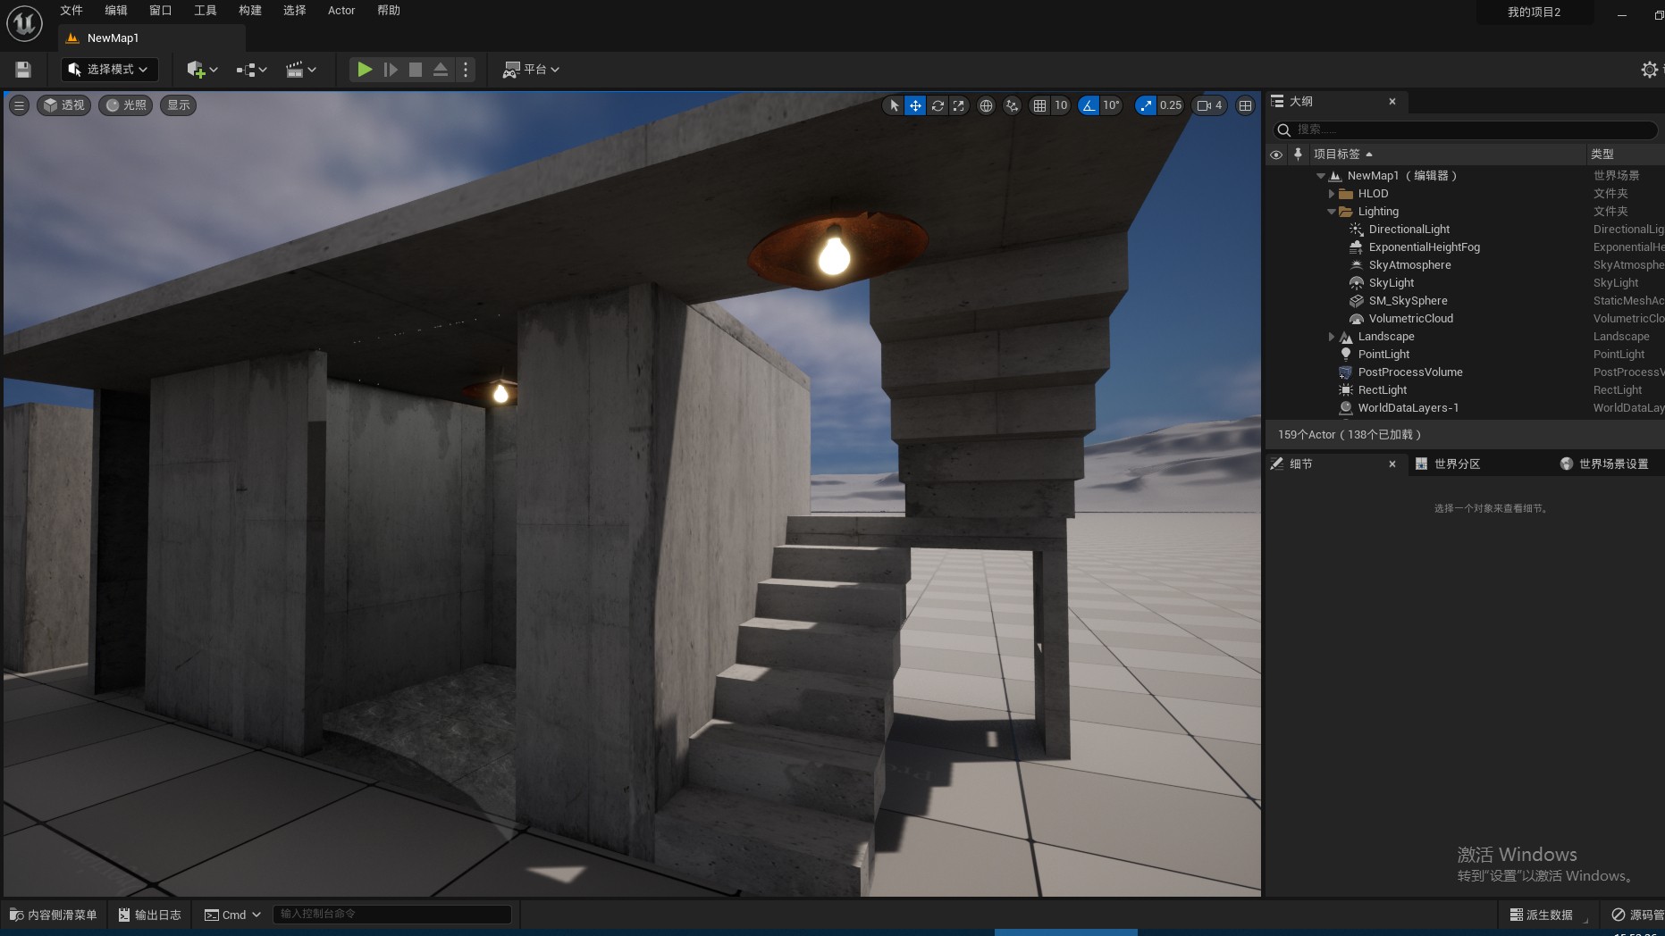Click the surface snapping icon
Viewport: 1665px width, 936px height.
tap(1012, 105)
